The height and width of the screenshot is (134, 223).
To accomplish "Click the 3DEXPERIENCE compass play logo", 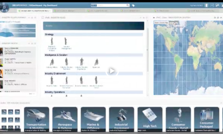I will point(4,7).
